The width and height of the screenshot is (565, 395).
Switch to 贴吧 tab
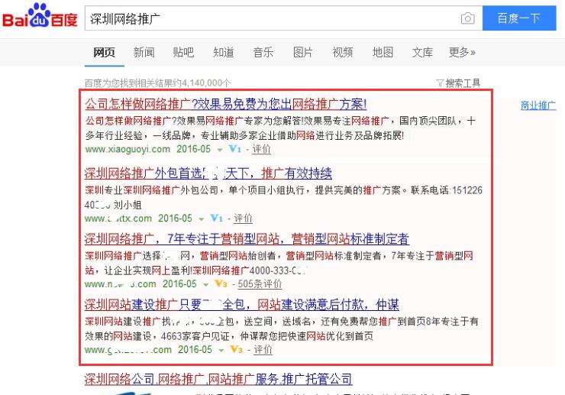point(183,52)
